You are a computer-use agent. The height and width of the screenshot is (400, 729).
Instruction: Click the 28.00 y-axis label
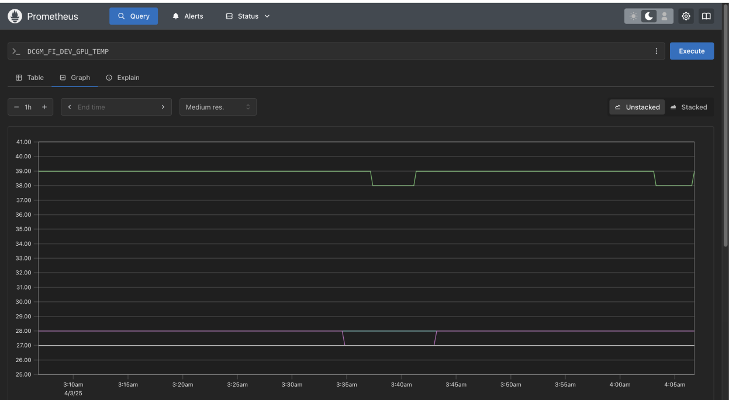click(x=23, y=331)
